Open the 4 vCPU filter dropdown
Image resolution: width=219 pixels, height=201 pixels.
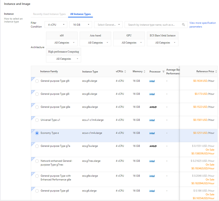point(56,25)
